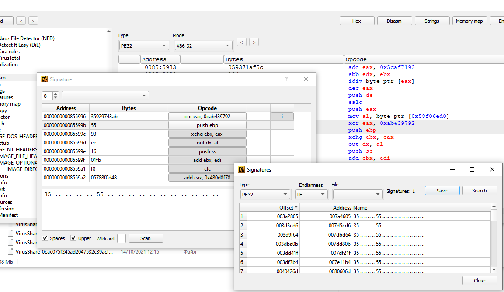
Task: Click the 'push ss' opcode button
Action: [207, 151]
